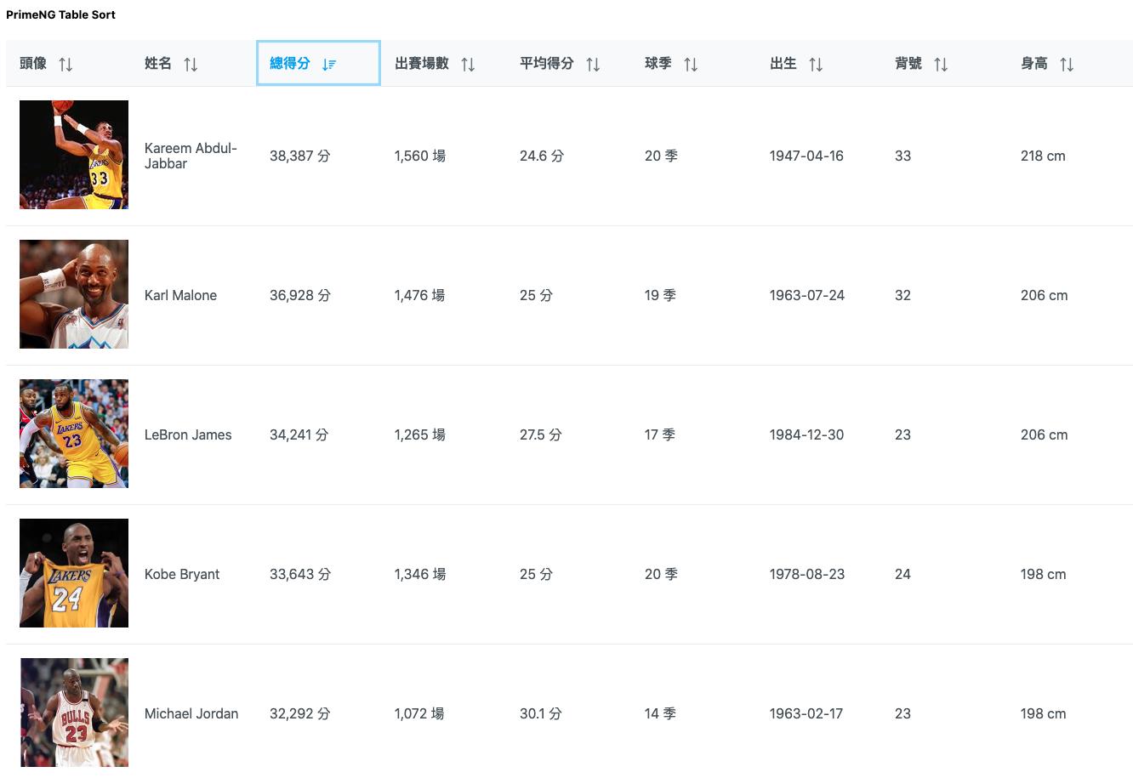Click jersey number 33 cell
Screen dimensions: 1133x778
903,156
